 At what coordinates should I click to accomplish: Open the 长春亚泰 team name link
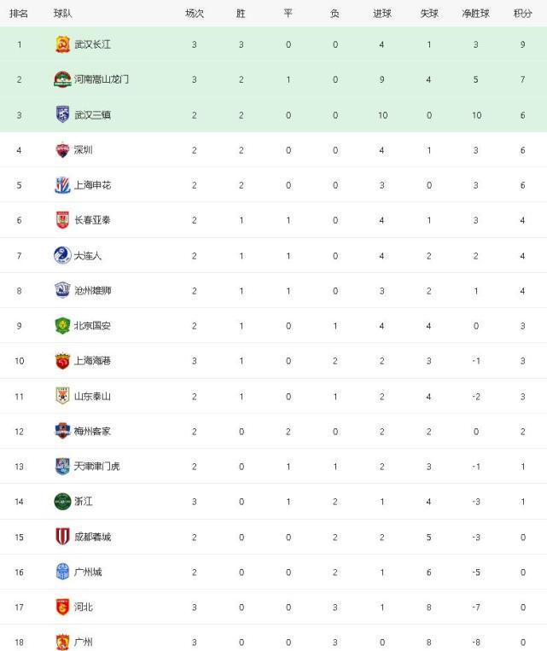click(x=92, y=220)
